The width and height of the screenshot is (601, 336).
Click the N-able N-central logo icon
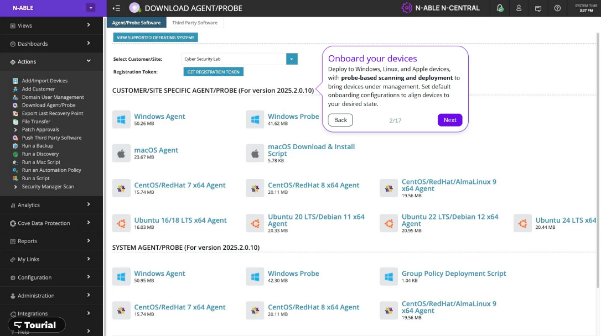coord(406,8)
